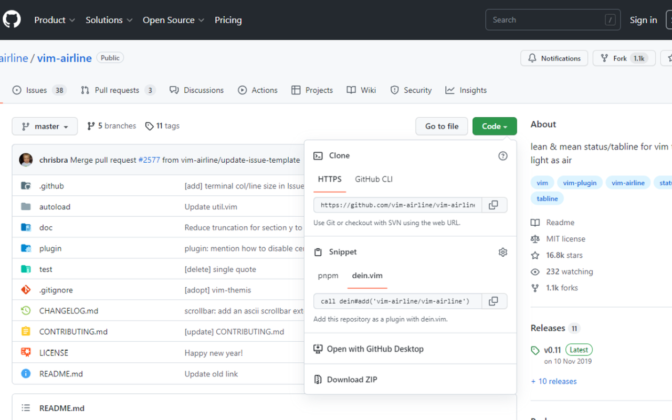Viewport: 672px width, 420px height.
Task: Select the dein.vim snippet tab
Action: coord(367,276)
